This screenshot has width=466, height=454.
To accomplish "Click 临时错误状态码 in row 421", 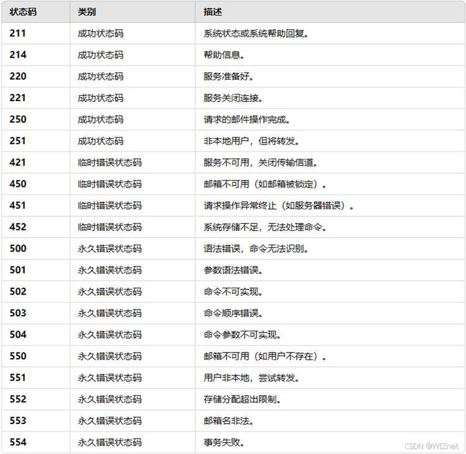I will (x=110, y=163).
